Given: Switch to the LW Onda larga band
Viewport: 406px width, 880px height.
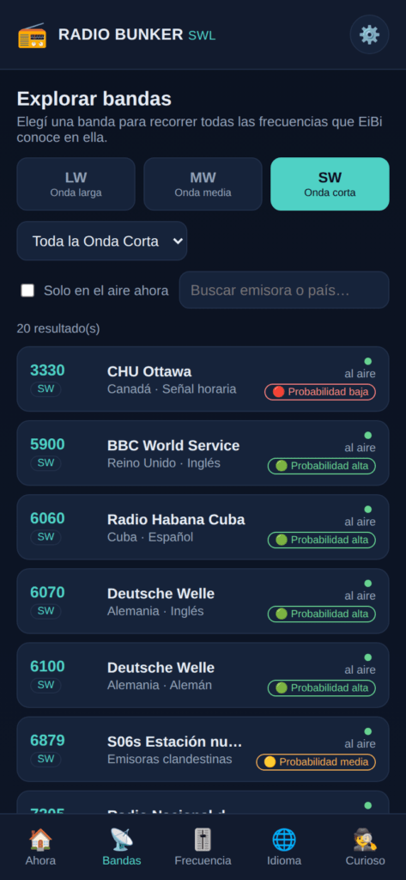Looking at the screenshot, I should point(76,184).
